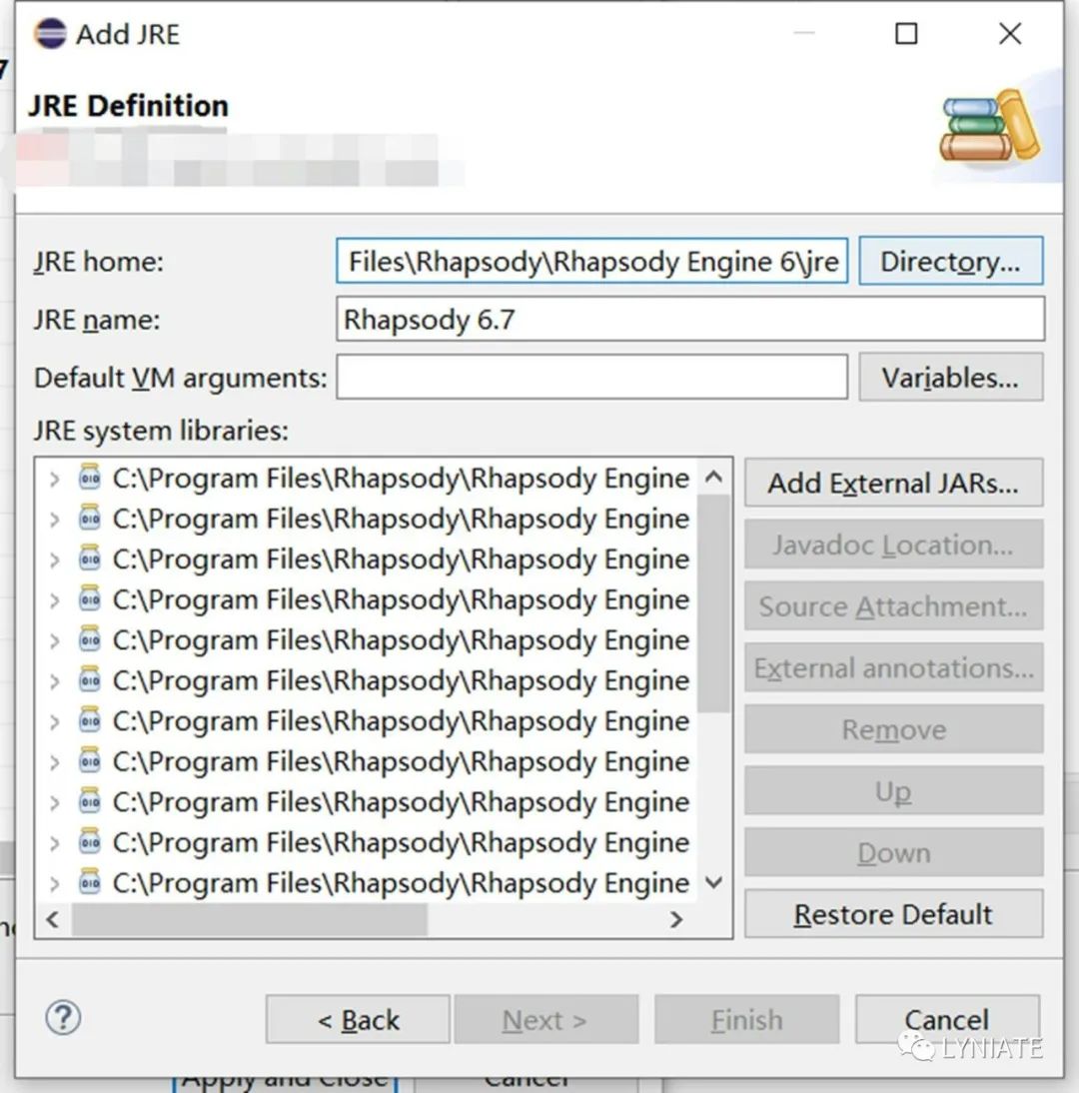Click the Directory... button
Image resolution: width=1079 pixels, height=1093 pixels.
pos(951,262)
